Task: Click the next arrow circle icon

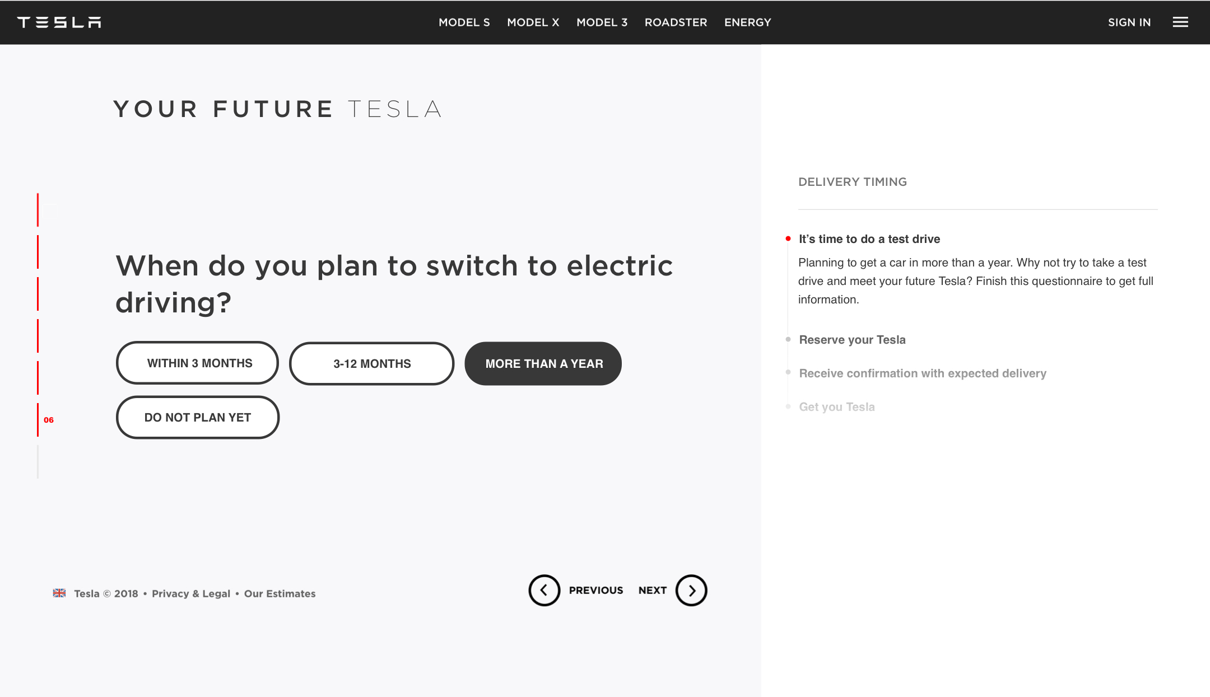Action: point(691,590)
